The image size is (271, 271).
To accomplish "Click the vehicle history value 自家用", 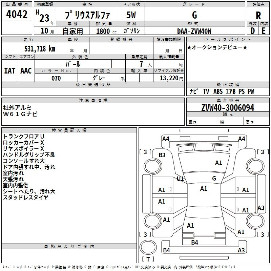I will pyautogui.click(x=72, y=31).
